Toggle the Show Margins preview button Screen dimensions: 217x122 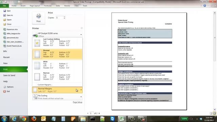tap(211, 113)
